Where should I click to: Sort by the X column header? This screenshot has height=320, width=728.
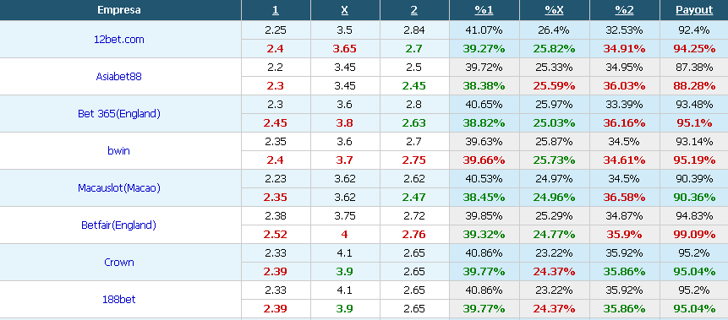point(344,10)
